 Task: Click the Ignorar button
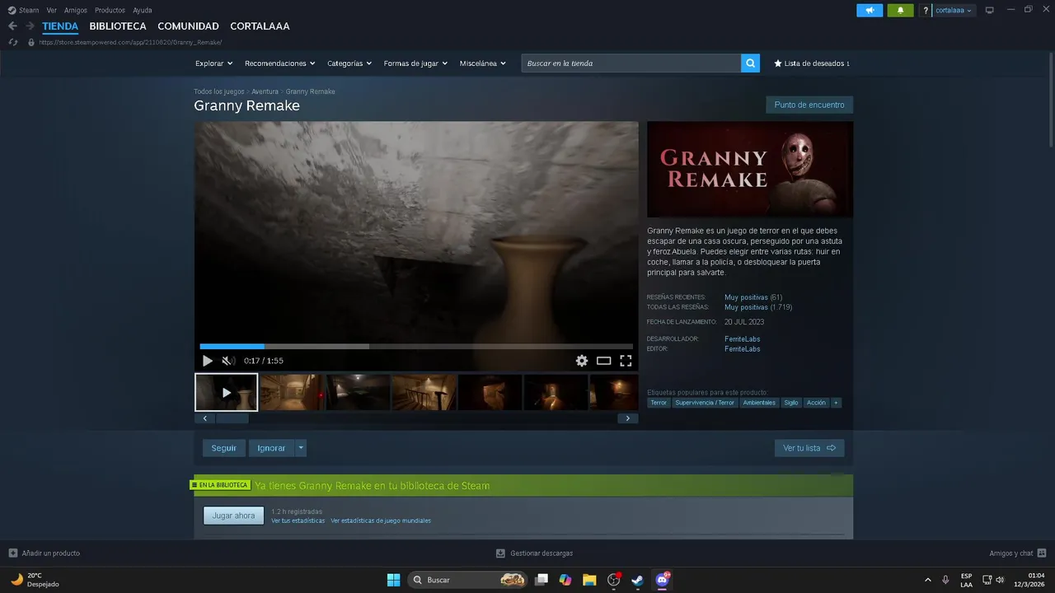point(271,448)
